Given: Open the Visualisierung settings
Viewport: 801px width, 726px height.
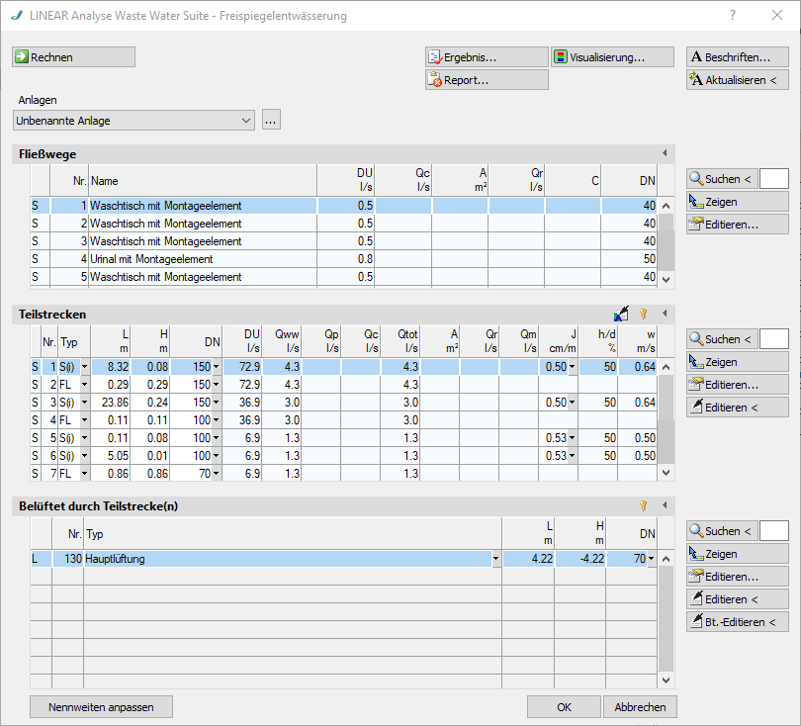Looking at the screenshot, I should [x=612, y=56].
